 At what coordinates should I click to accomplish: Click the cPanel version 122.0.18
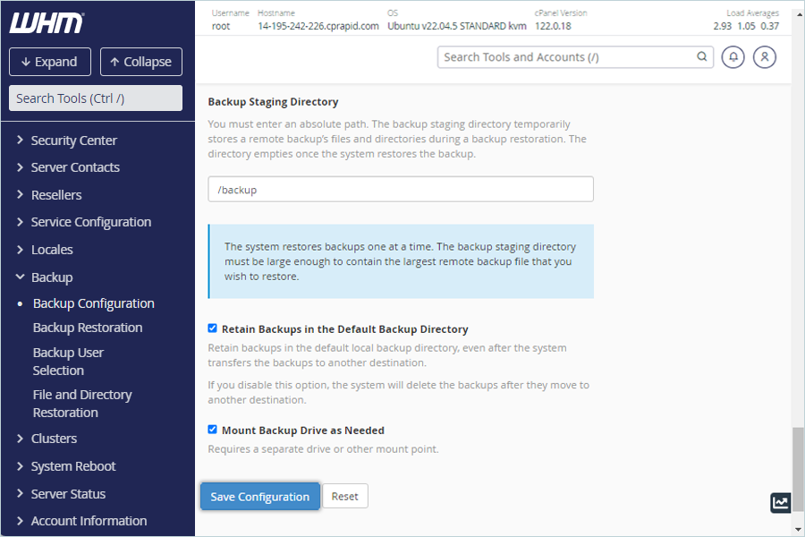click(x=553, y=26)
